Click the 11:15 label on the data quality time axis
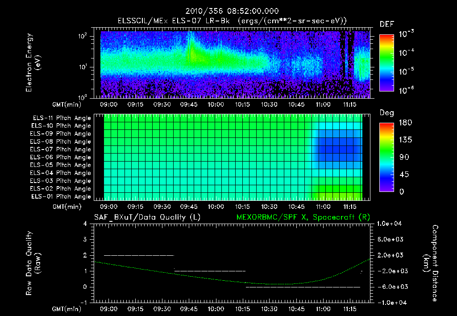The image size is (457, 316). click(x=349, y=309)
